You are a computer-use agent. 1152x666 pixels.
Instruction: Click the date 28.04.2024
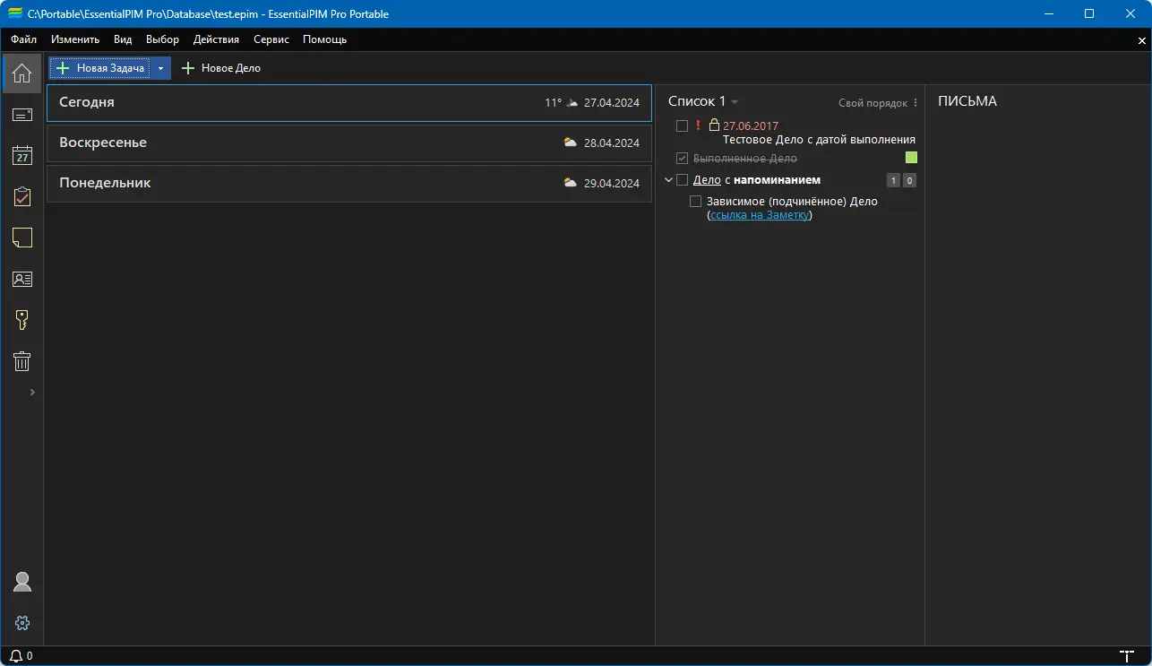point(612,143)
